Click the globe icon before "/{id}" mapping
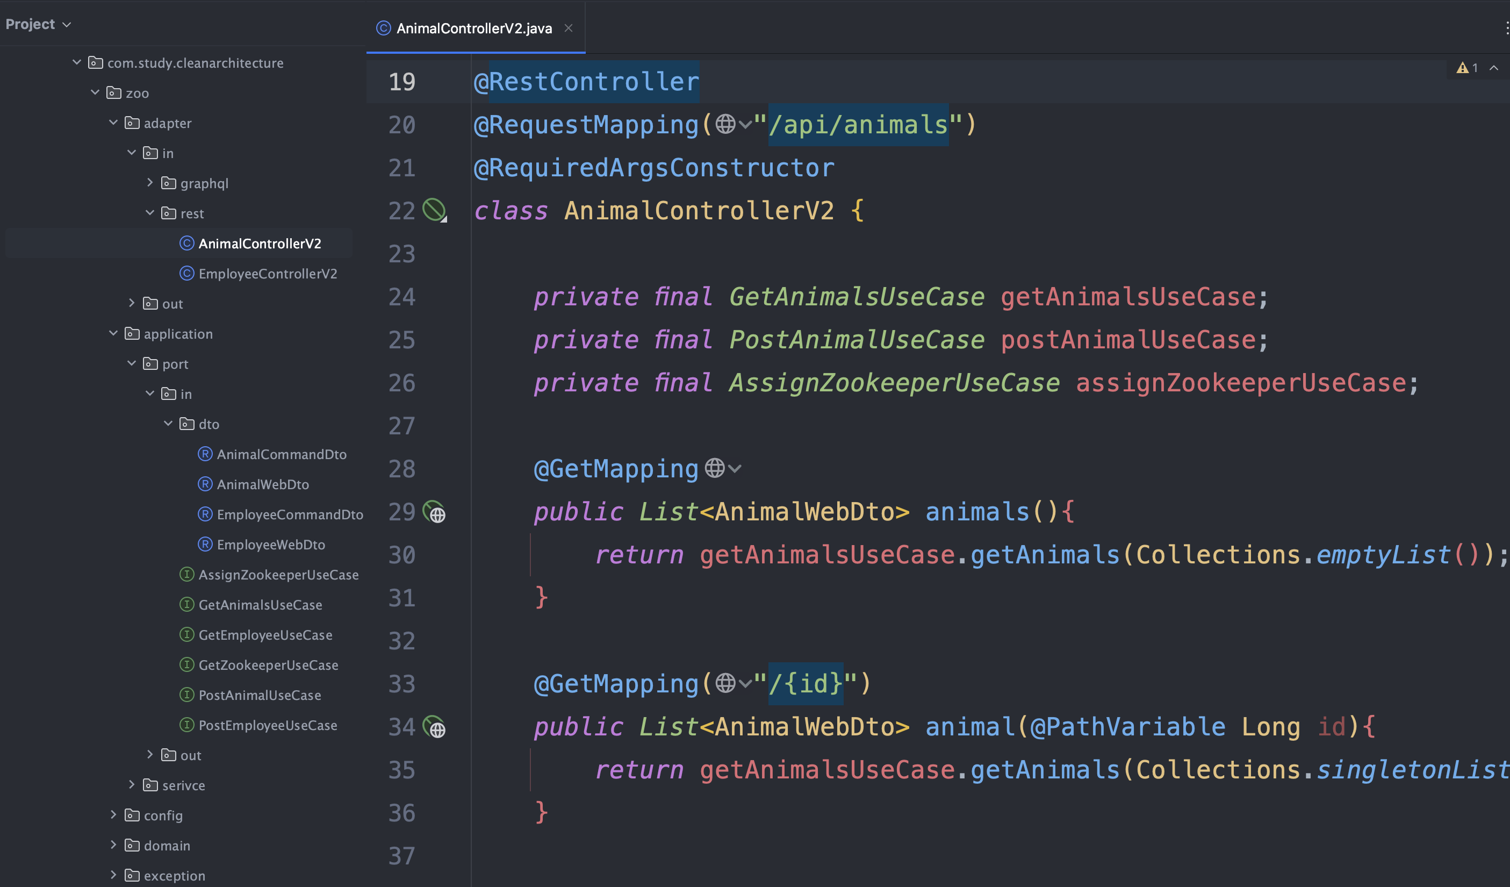The image size is (1510, 887). [x=725, y=683]
